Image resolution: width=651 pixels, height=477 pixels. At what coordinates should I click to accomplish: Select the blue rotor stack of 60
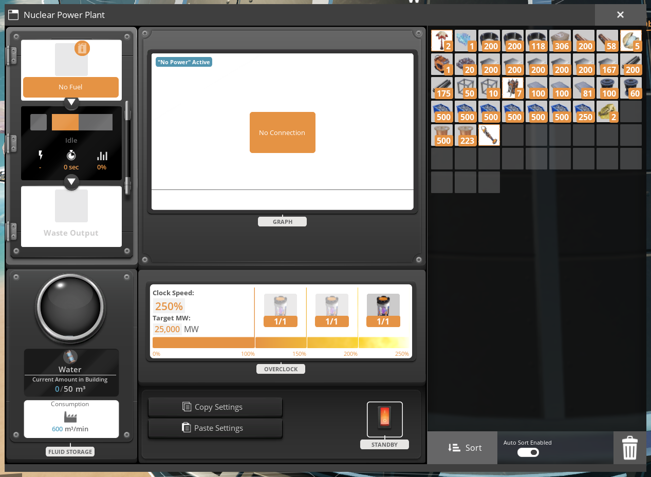[x=631, y=88]
